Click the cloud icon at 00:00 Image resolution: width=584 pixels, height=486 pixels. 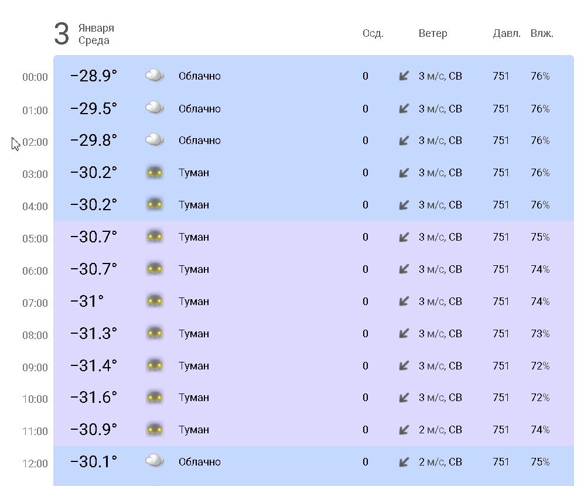click(x=155, y=75)
